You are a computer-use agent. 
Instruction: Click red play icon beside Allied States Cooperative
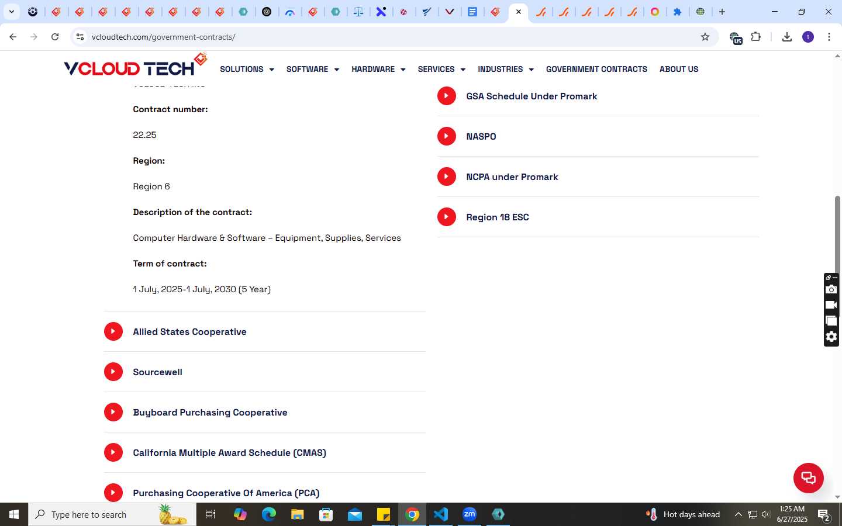(113, 331)
